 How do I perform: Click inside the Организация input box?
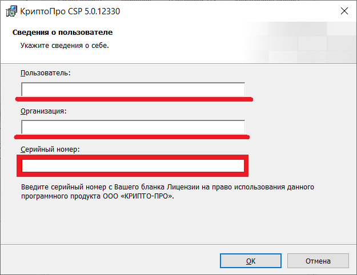(x=133, y=127)
